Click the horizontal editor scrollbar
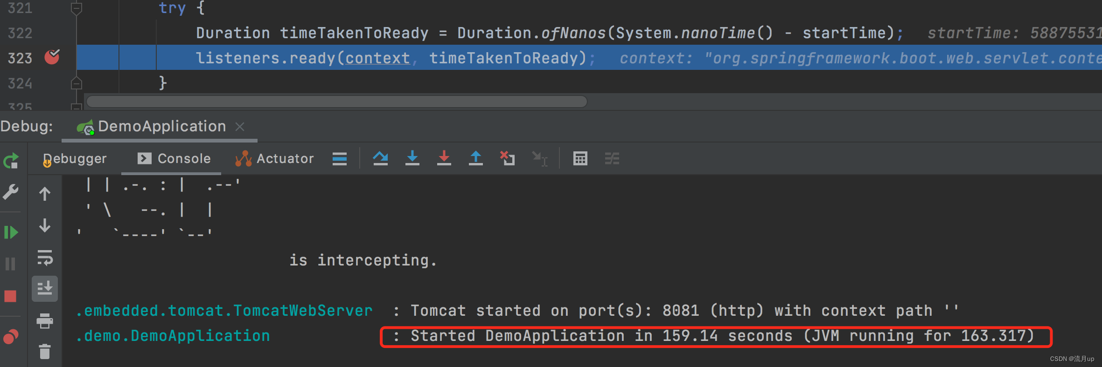The image size is (1102, 367). [336, 102]
